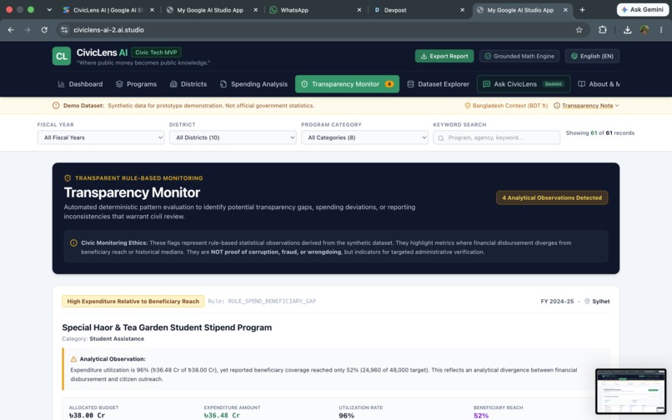Click the address bar URL
672x420 pixels.
click(109, 29)
